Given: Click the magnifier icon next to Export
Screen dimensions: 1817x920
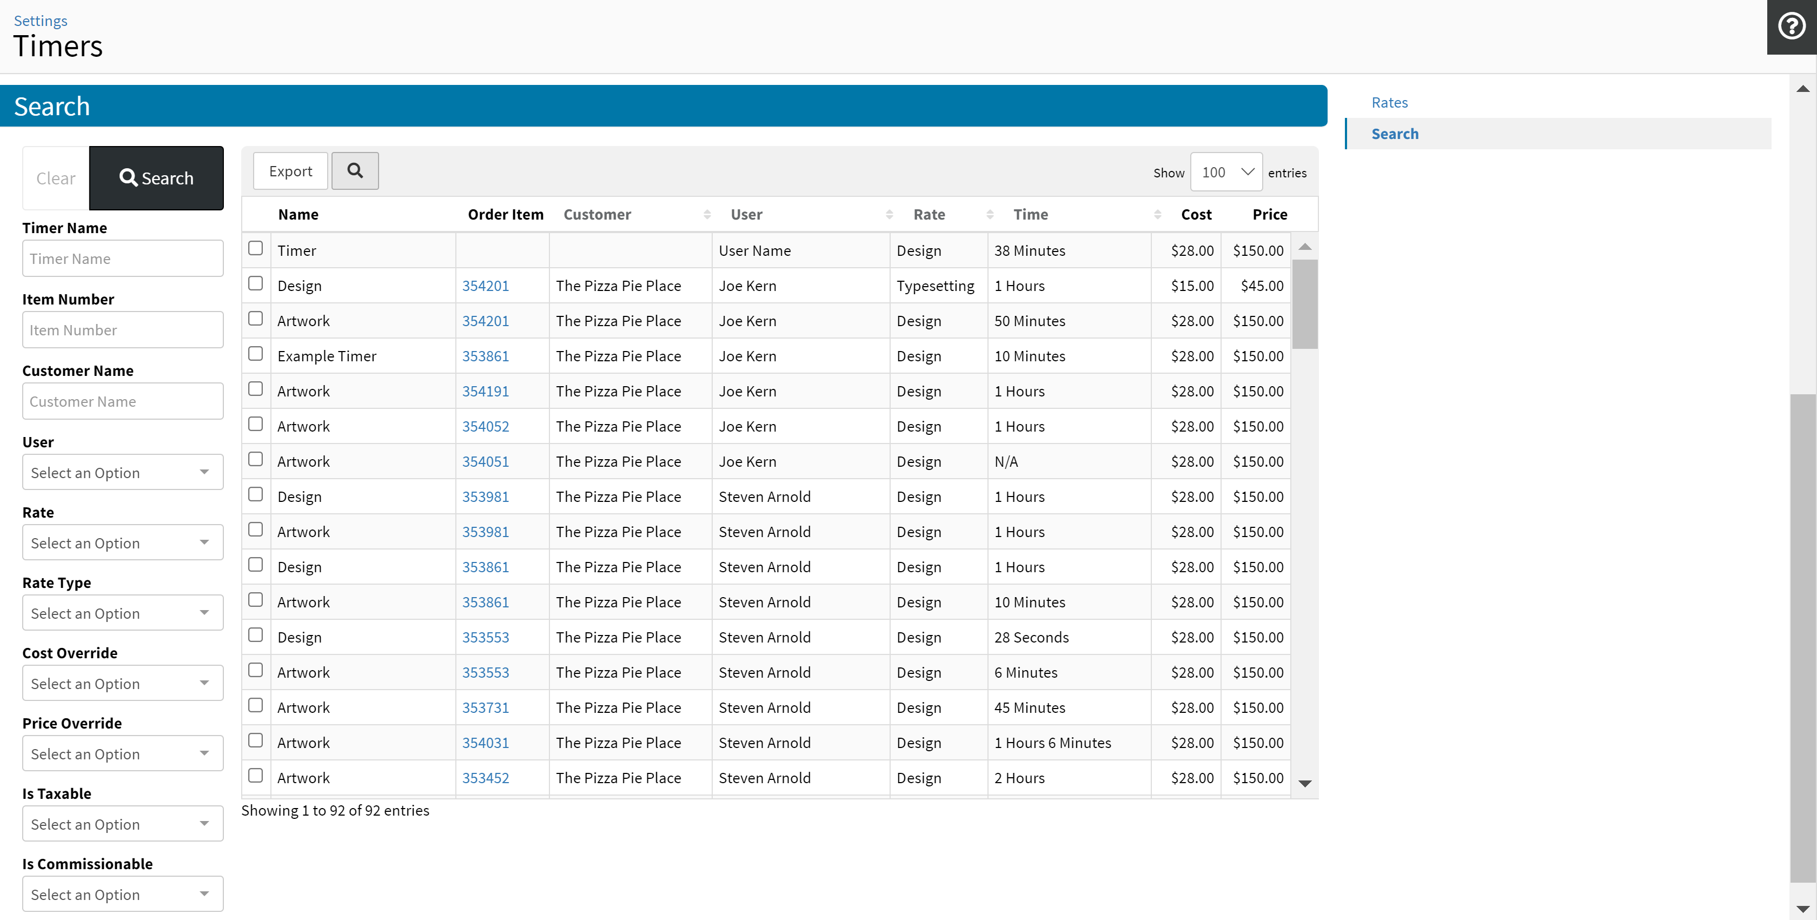Looking at the screenshot, I should [355, 171].
